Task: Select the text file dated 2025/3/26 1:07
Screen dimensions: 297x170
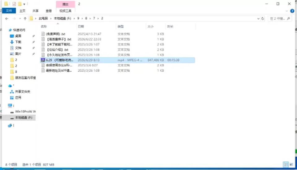Action: (x=118, y=44)
